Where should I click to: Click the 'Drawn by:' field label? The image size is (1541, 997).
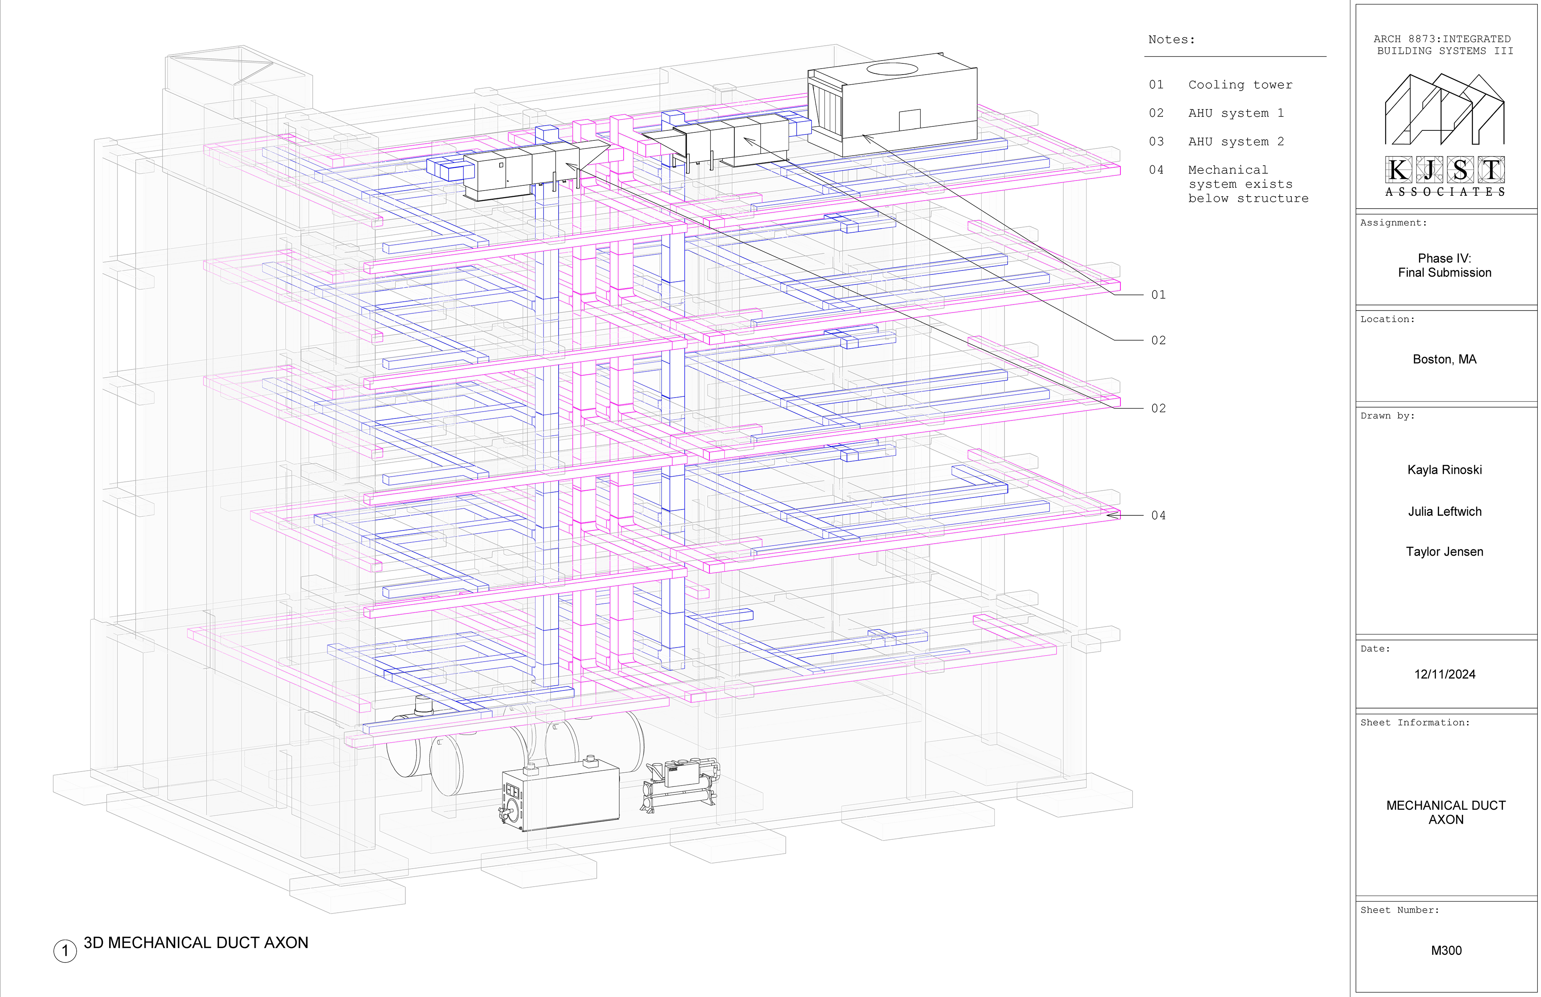pos(1387,416)
